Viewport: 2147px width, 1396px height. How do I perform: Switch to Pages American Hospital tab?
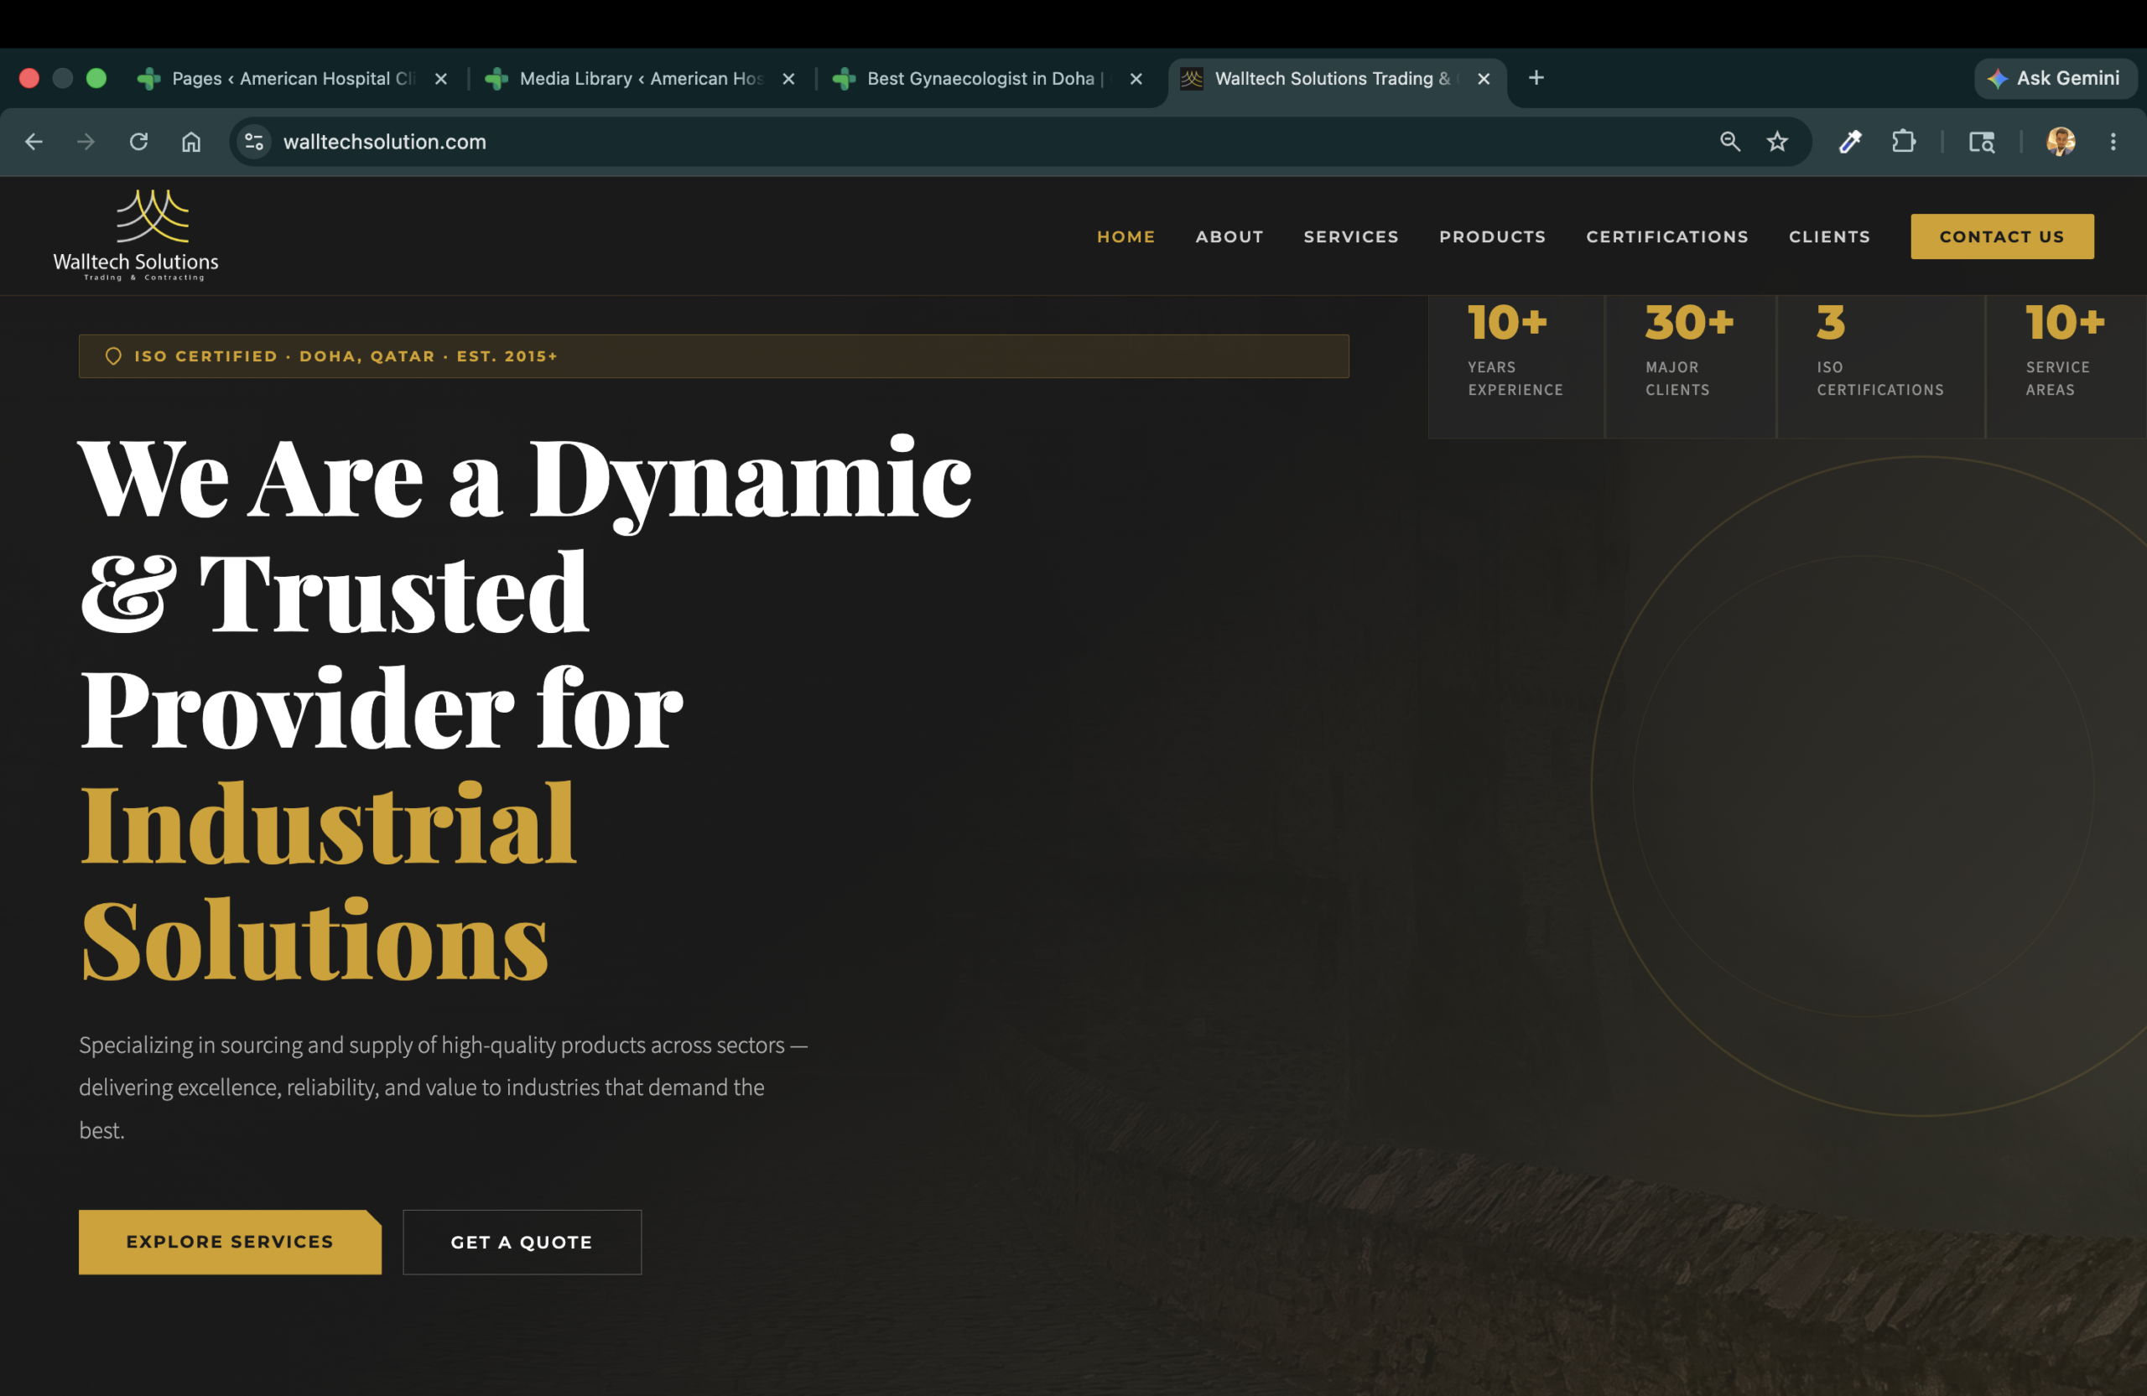(294, 79)
